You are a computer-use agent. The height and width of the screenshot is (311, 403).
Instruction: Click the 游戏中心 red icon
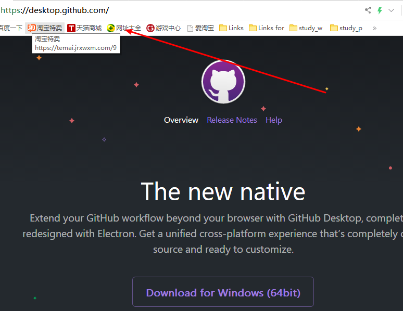click(x=150, y=28)
